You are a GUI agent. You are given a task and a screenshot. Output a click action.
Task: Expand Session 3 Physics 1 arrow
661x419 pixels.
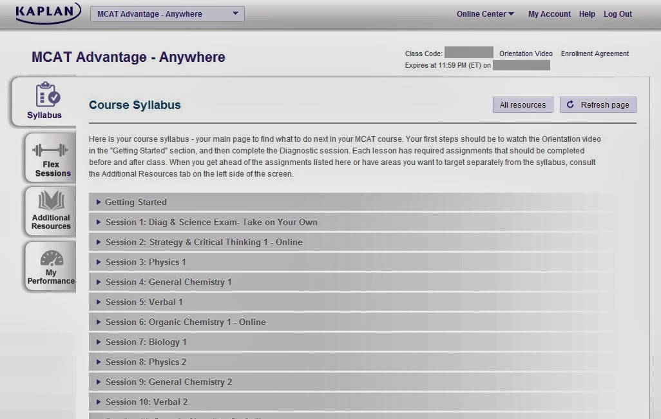pyautogui.click(x=98, y=262)
